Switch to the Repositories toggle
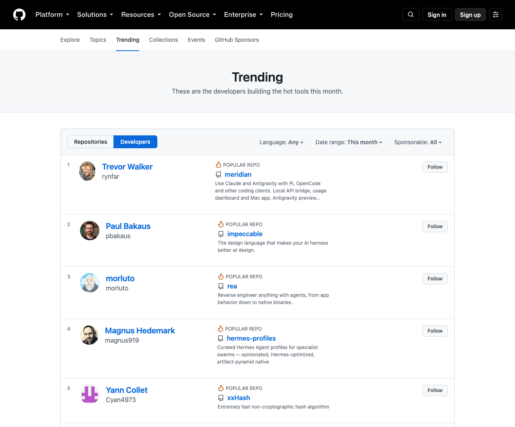The width and height of the screenshot is (515, 427). coord(91,142)
